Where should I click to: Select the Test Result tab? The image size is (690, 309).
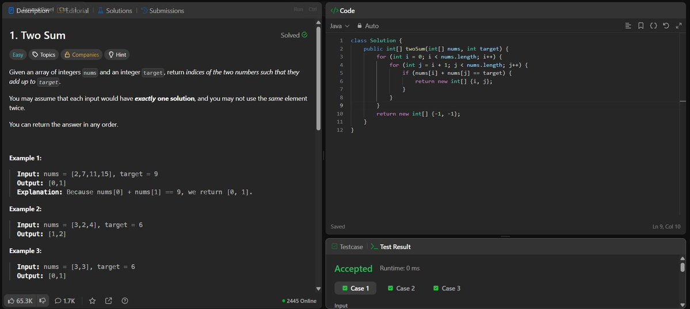tap(391, 247)
